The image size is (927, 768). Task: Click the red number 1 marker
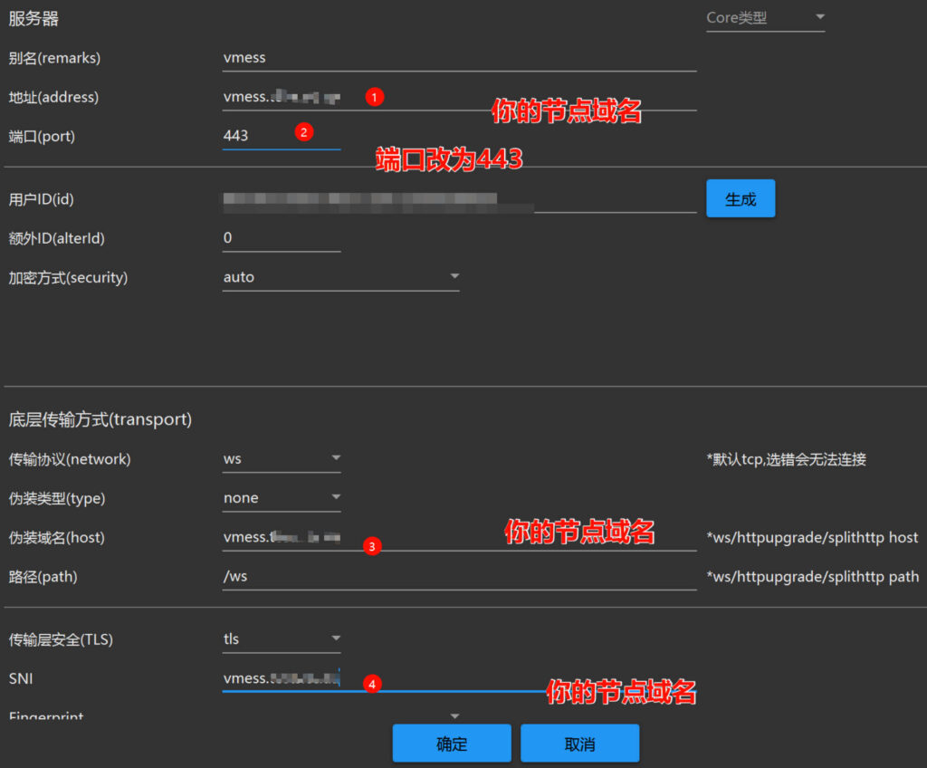[x=376, y=96]
